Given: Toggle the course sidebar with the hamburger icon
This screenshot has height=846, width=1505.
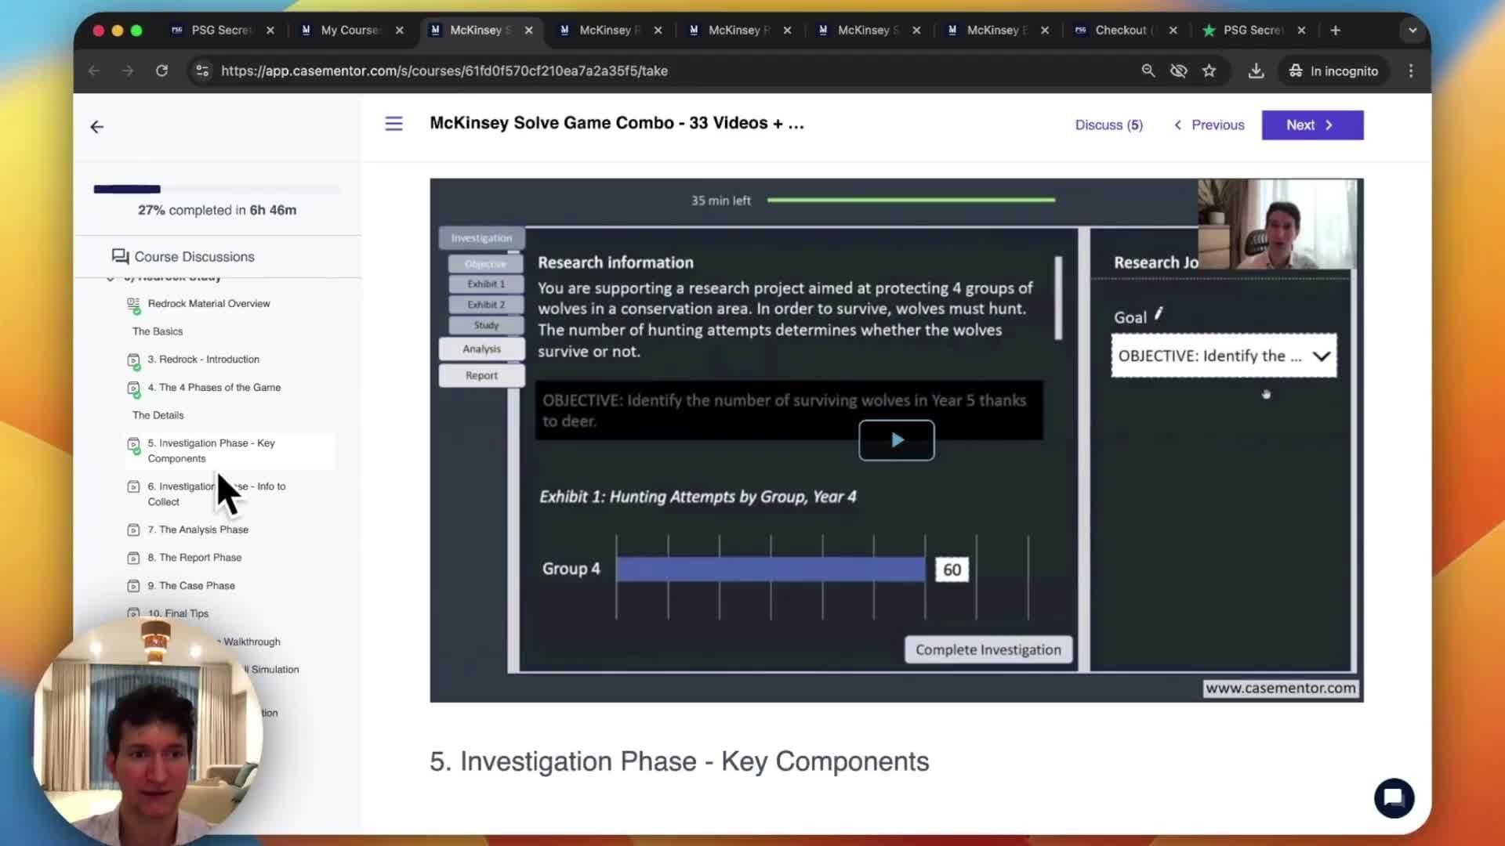Looking at the screenshot, I should tap(393, 124).
